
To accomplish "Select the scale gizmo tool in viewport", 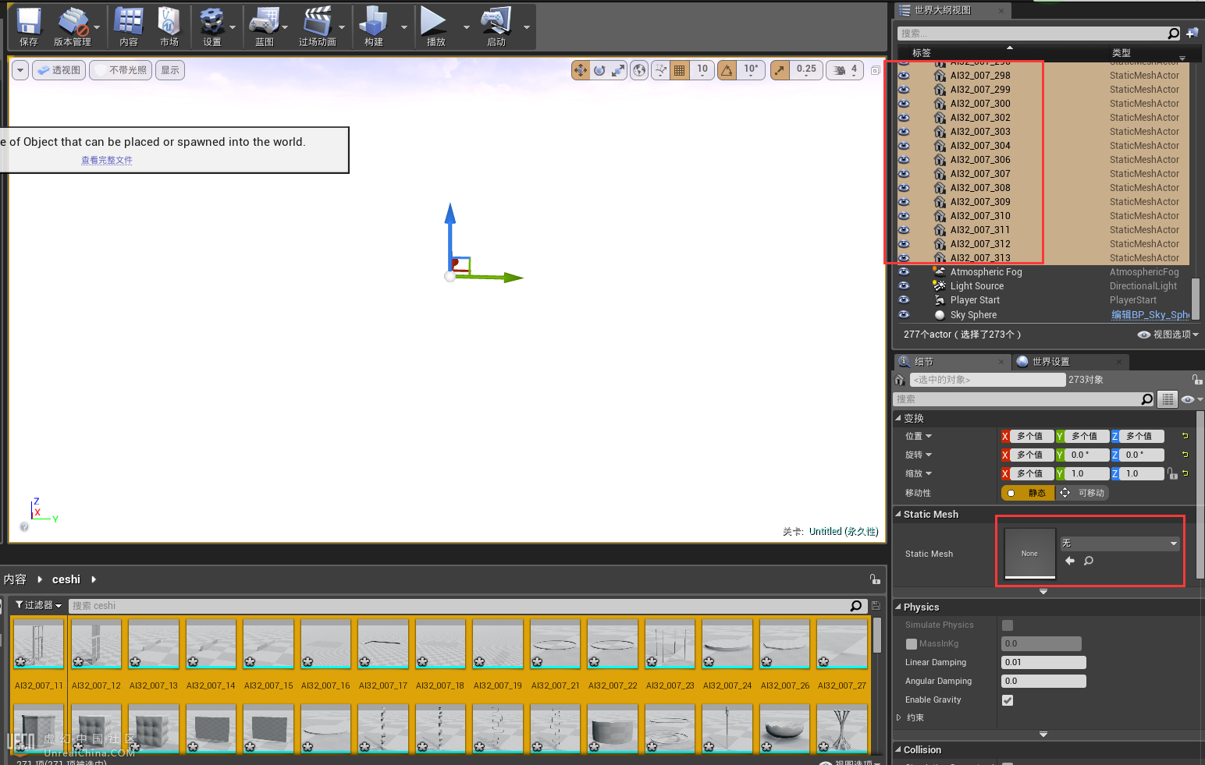I will (618, 70).
